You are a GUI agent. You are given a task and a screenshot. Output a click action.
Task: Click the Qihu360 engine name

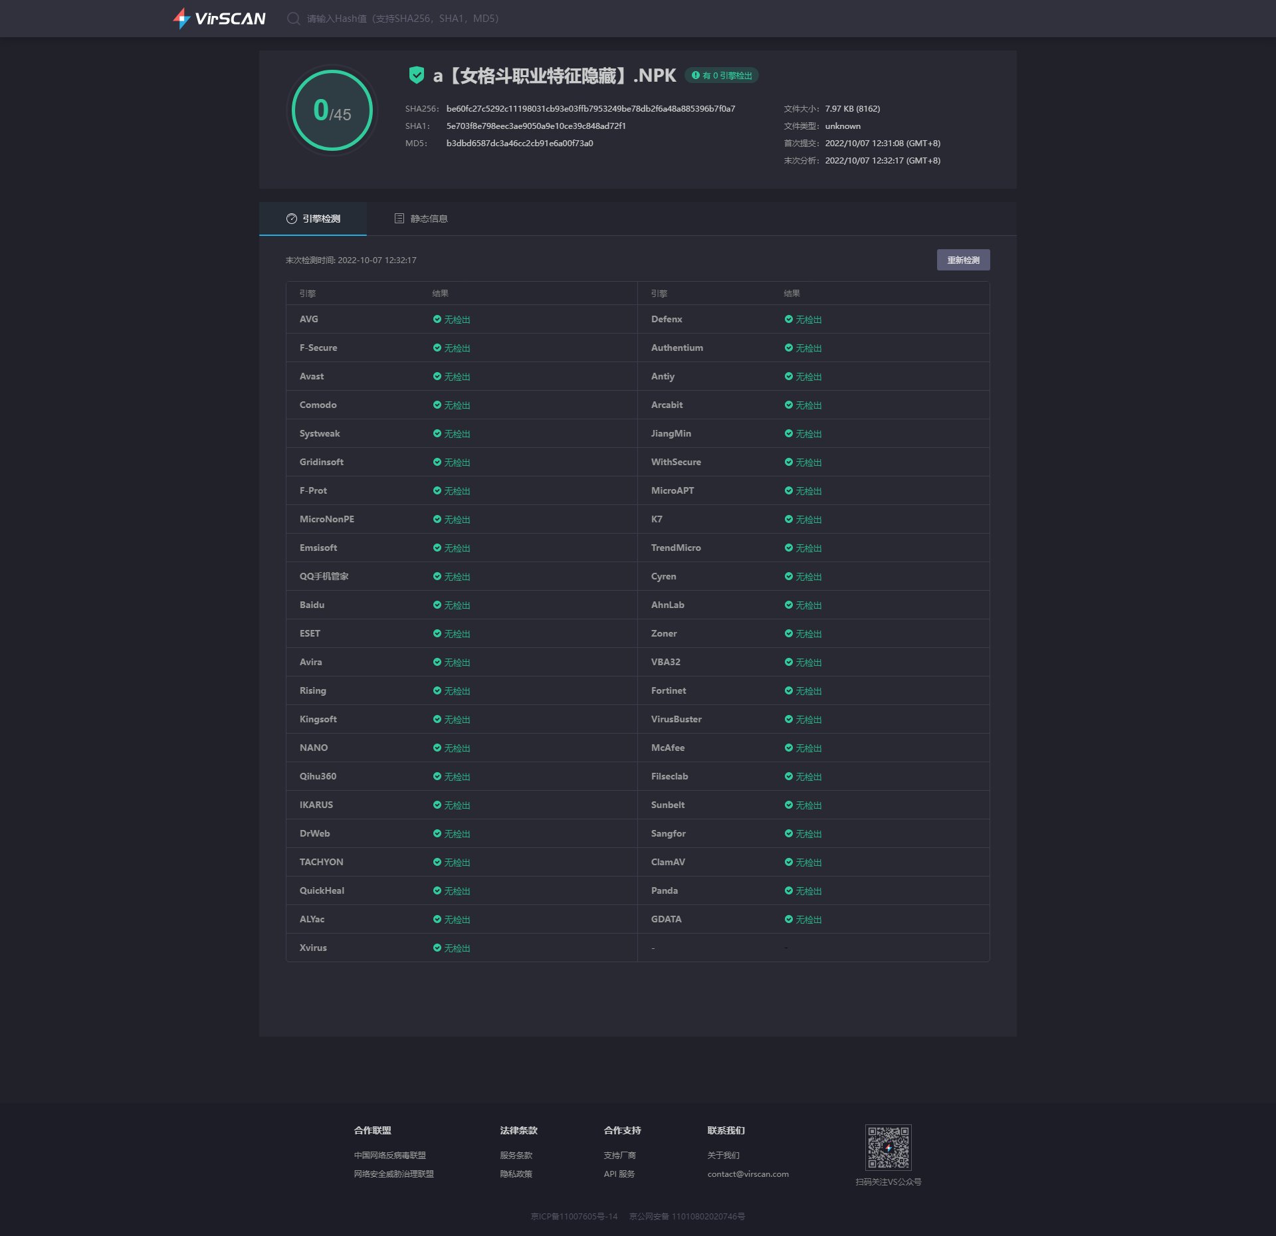point(318,776)
